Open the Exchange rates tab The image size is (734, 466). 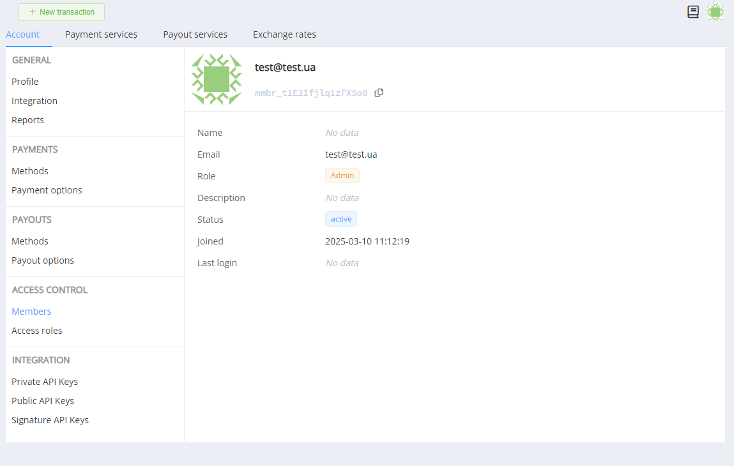point(284,34)
